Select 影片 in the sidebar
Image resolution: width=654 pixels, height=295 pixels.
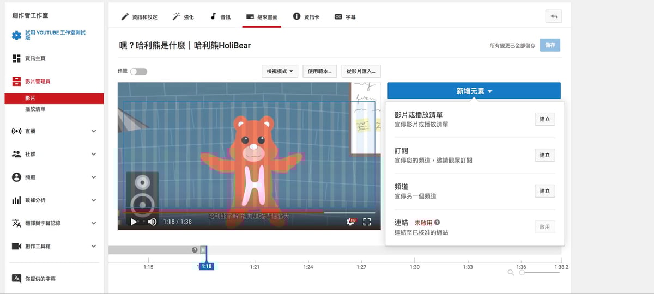point(54,98)
